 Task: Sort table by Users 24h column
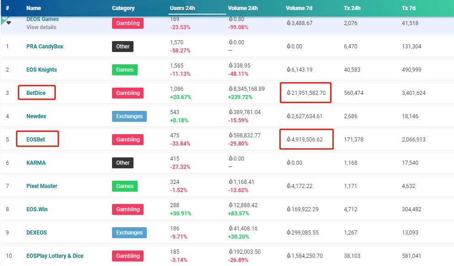pyautogui.click(x=182, y=8)
